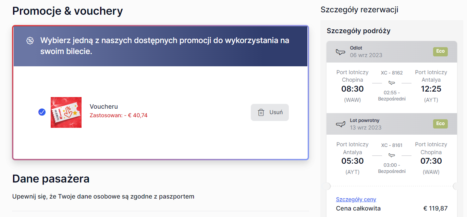Open the Szczegóły ceny link
467x217 pixels.
click(x=356, y=199)
